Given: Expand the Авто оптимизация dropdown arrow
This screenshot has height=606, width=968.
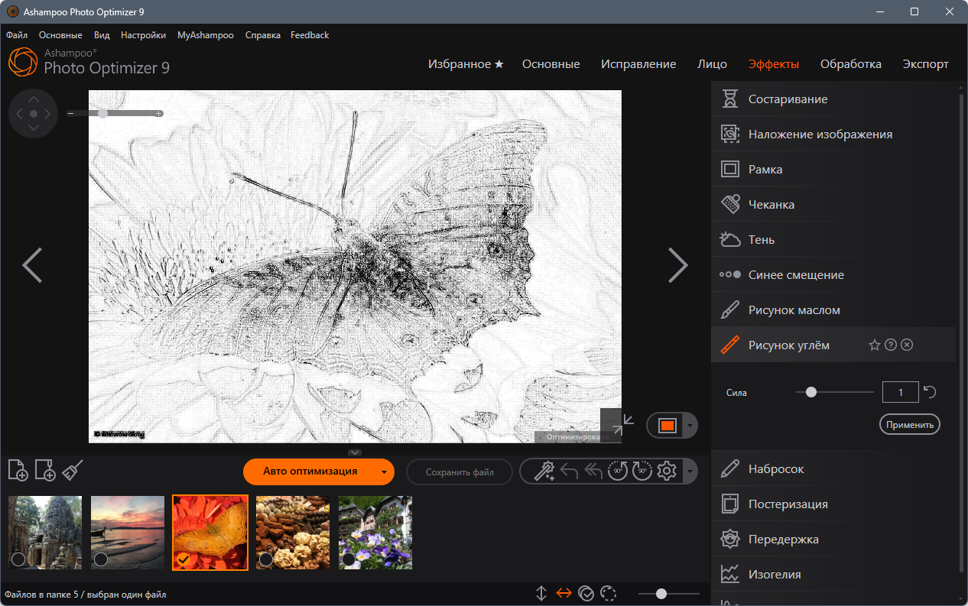Looking at the screenshot, I should pos(384,472).
